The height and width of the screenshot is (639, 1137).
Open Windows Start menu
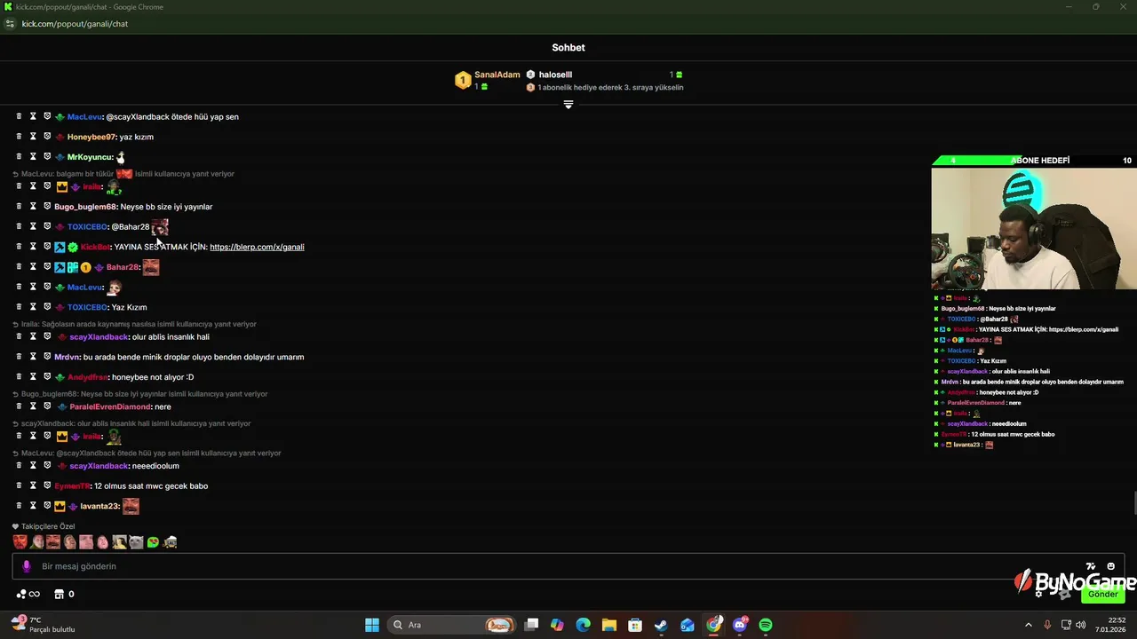[x=372, y=625]
